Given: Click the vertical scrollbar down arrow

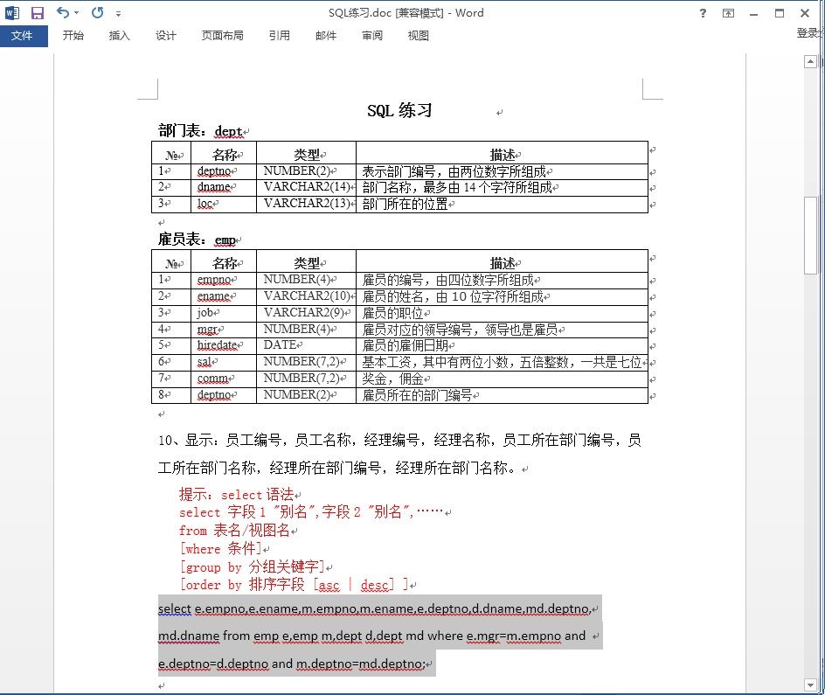Looking at the screenshot, I should pyautogui.click(x=810, y=685).
